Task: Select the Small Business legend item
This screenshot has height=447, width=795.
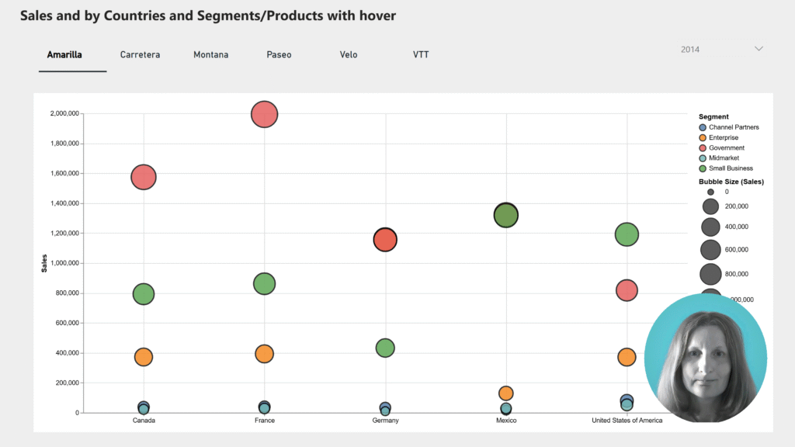Action: coord(730,168)
